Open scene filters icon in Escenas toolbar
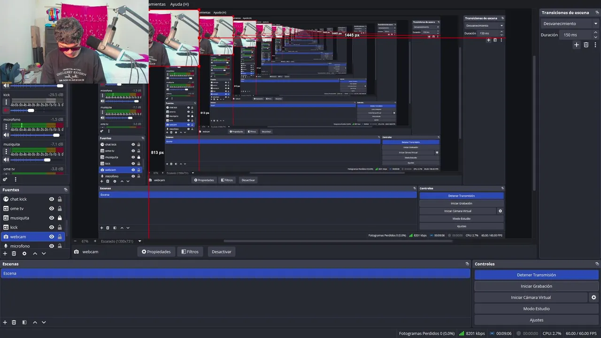The image size is (601, 338). [x=24, y=323]
